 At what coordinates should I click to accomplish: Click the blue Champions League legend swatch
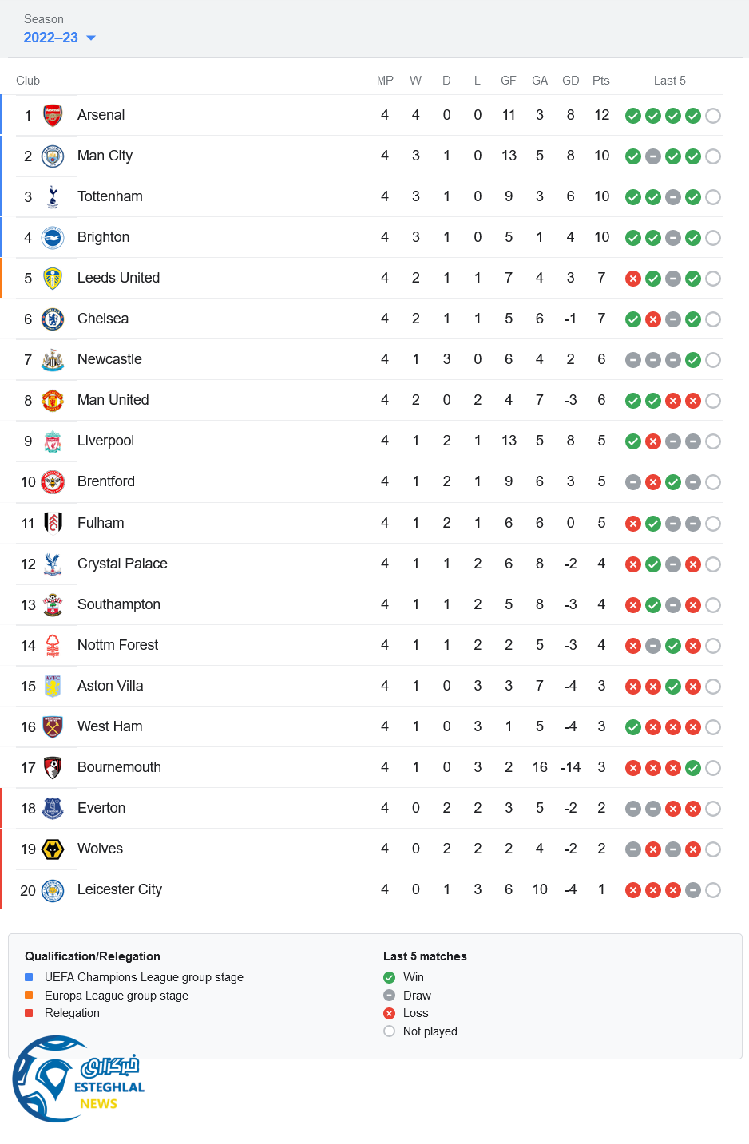coord(29,977)
